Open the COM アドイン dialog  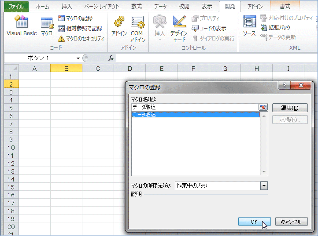coord(138,29)
